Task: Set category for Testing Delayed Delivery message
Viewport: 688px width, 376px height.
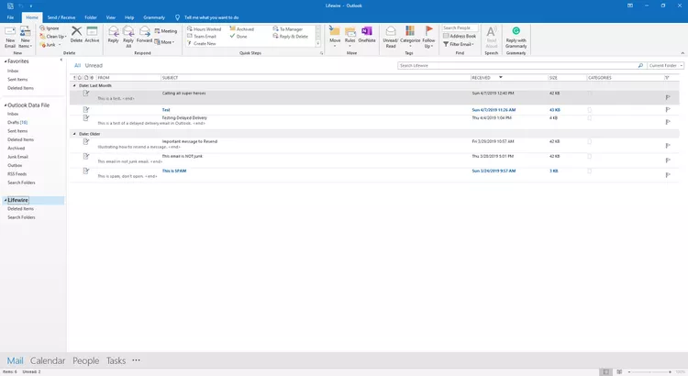Action: (589, 118)
